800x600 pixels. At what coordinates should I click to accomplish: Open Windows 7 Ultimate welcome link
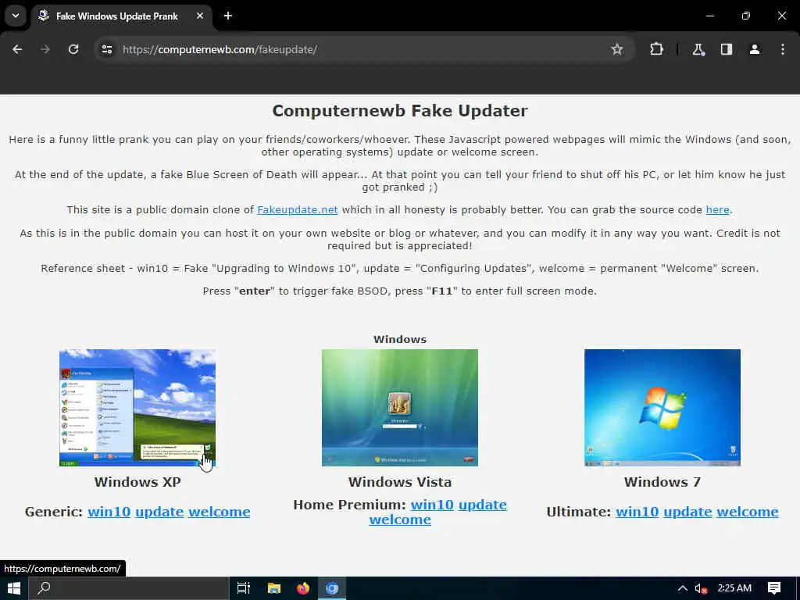[748, 512]
